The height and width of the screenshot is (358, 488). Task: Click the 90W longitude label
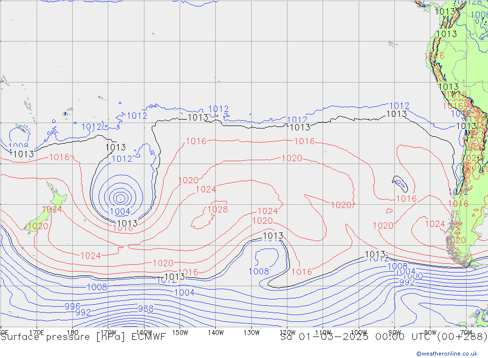(395, 333)
